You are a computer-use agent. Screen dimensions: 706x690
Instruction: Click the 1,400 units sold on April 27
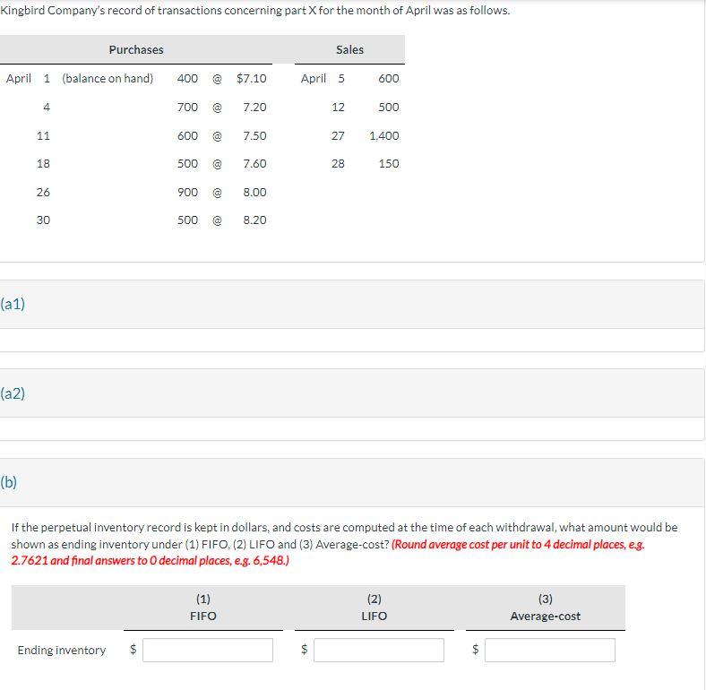[384, 135]
